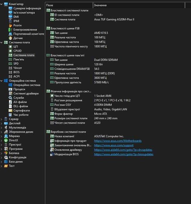
Task: Click the Електроживлення battery icon
Action: pos(10,30)
